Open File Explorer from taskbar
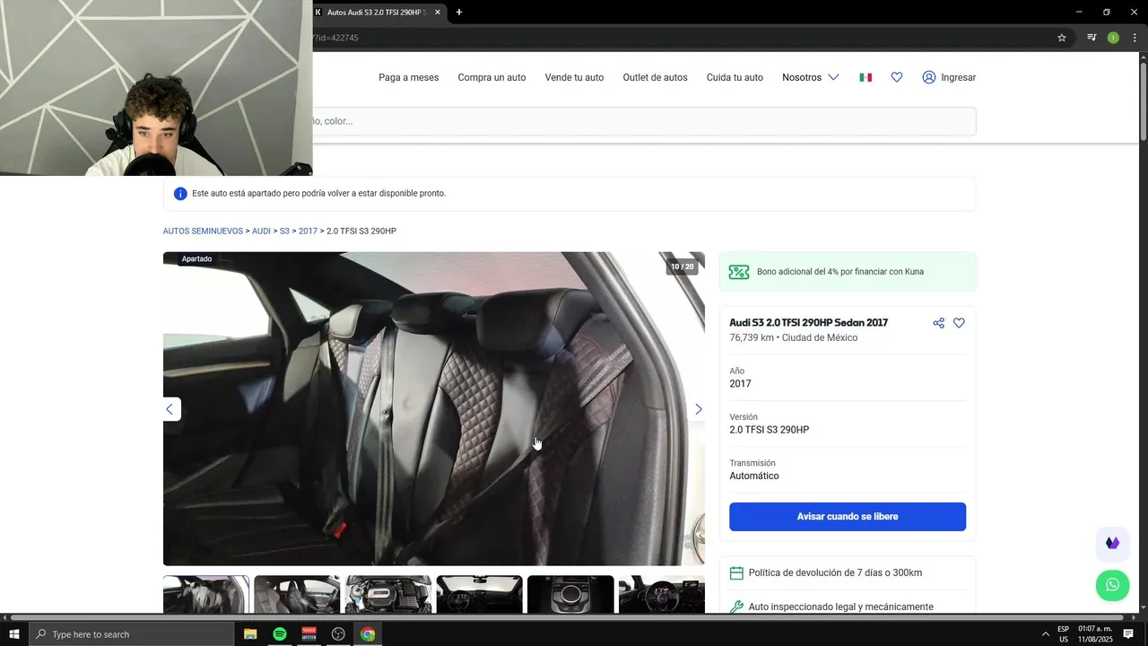Screen dimensions: 1148x646 tap(250, 634)
